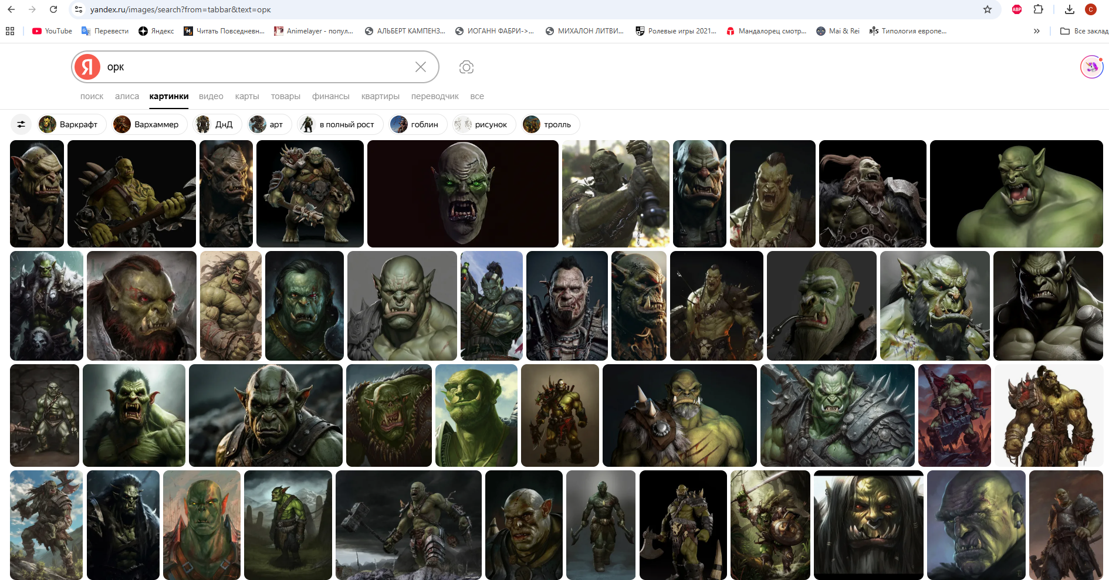Open the Все закладки folder
Image resolution: width=1109 pixels, height=580 pixels.
point(1084,31)
